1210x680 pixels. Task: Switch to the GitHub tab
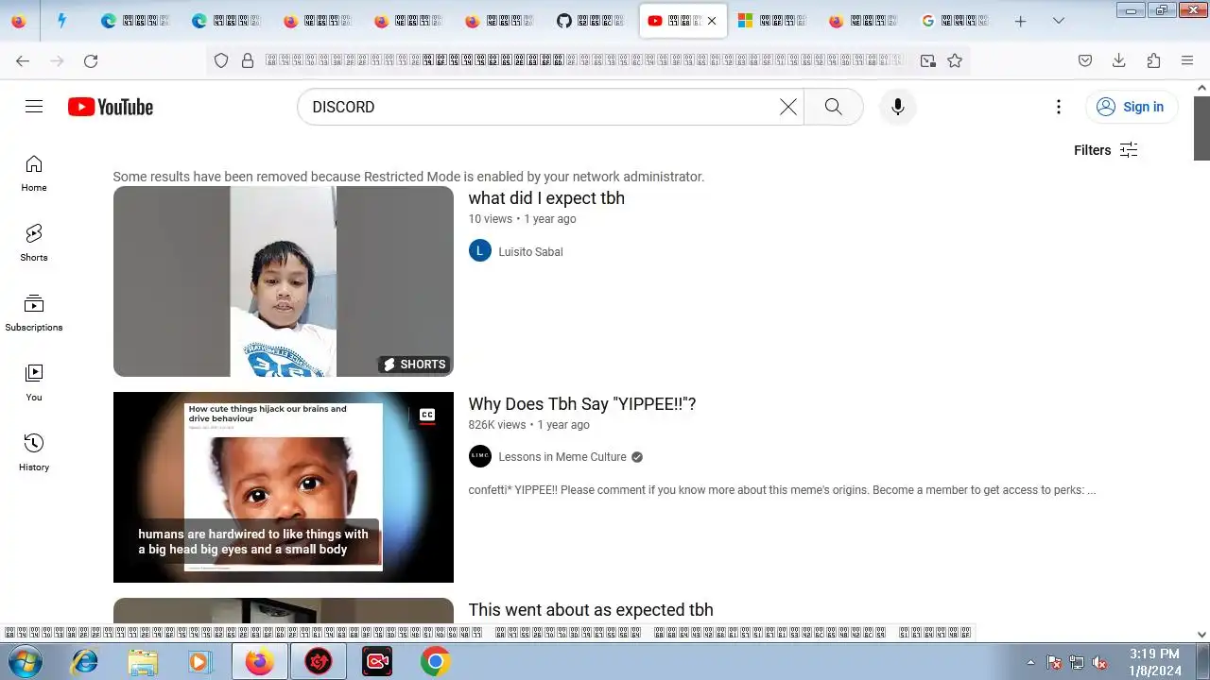click(592, 21)
